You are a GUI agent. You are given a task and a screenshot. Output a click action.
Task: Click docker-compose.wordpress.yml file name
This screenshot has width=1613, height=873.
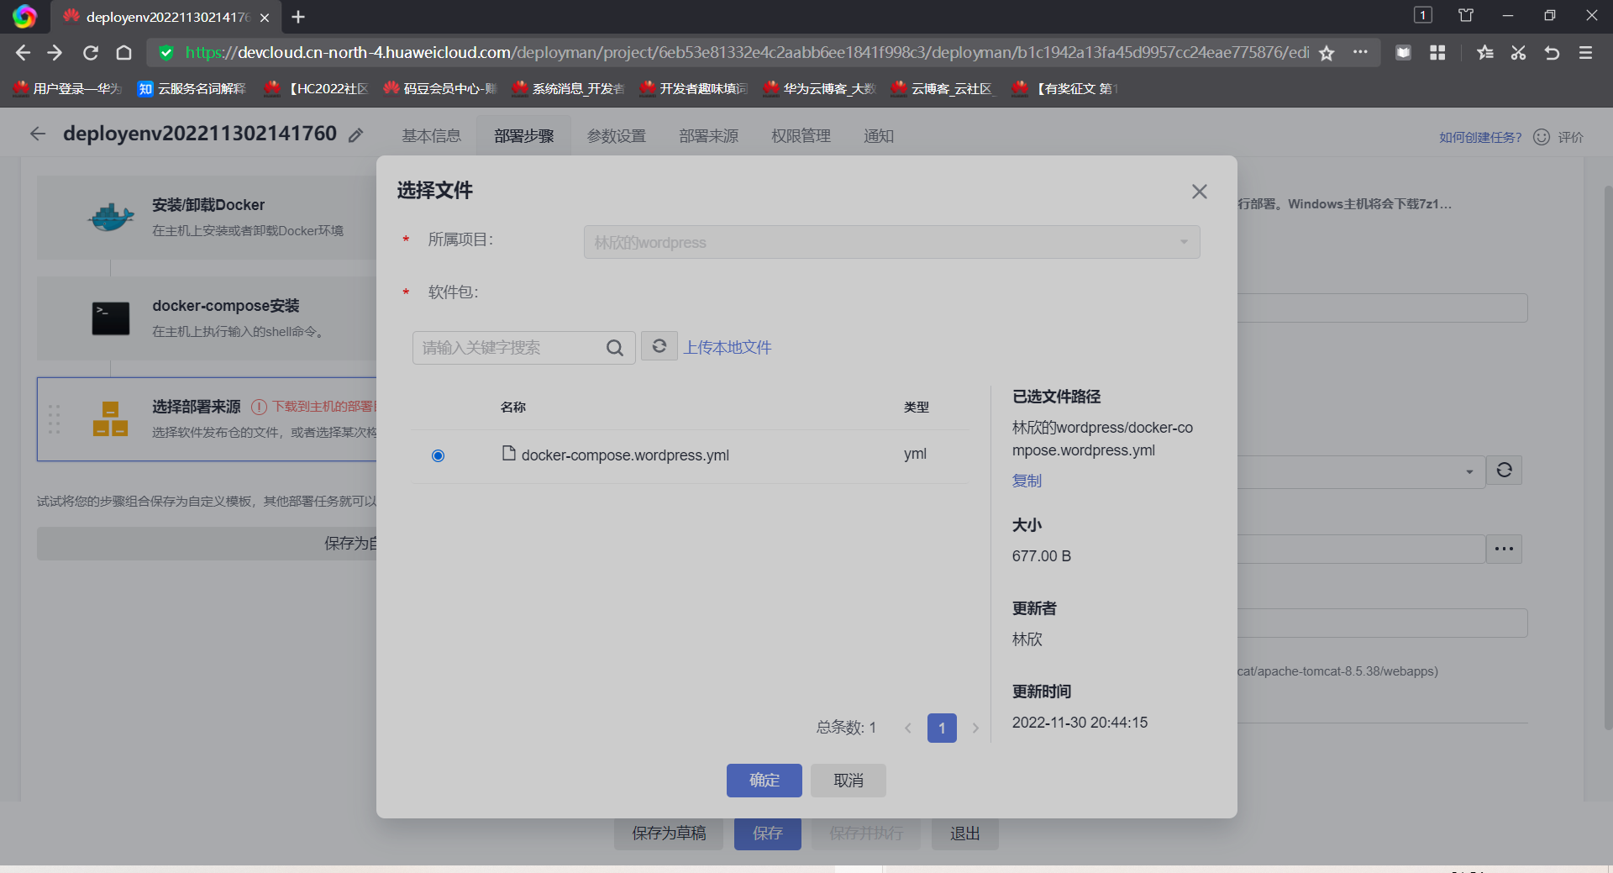tap(625, 455)
